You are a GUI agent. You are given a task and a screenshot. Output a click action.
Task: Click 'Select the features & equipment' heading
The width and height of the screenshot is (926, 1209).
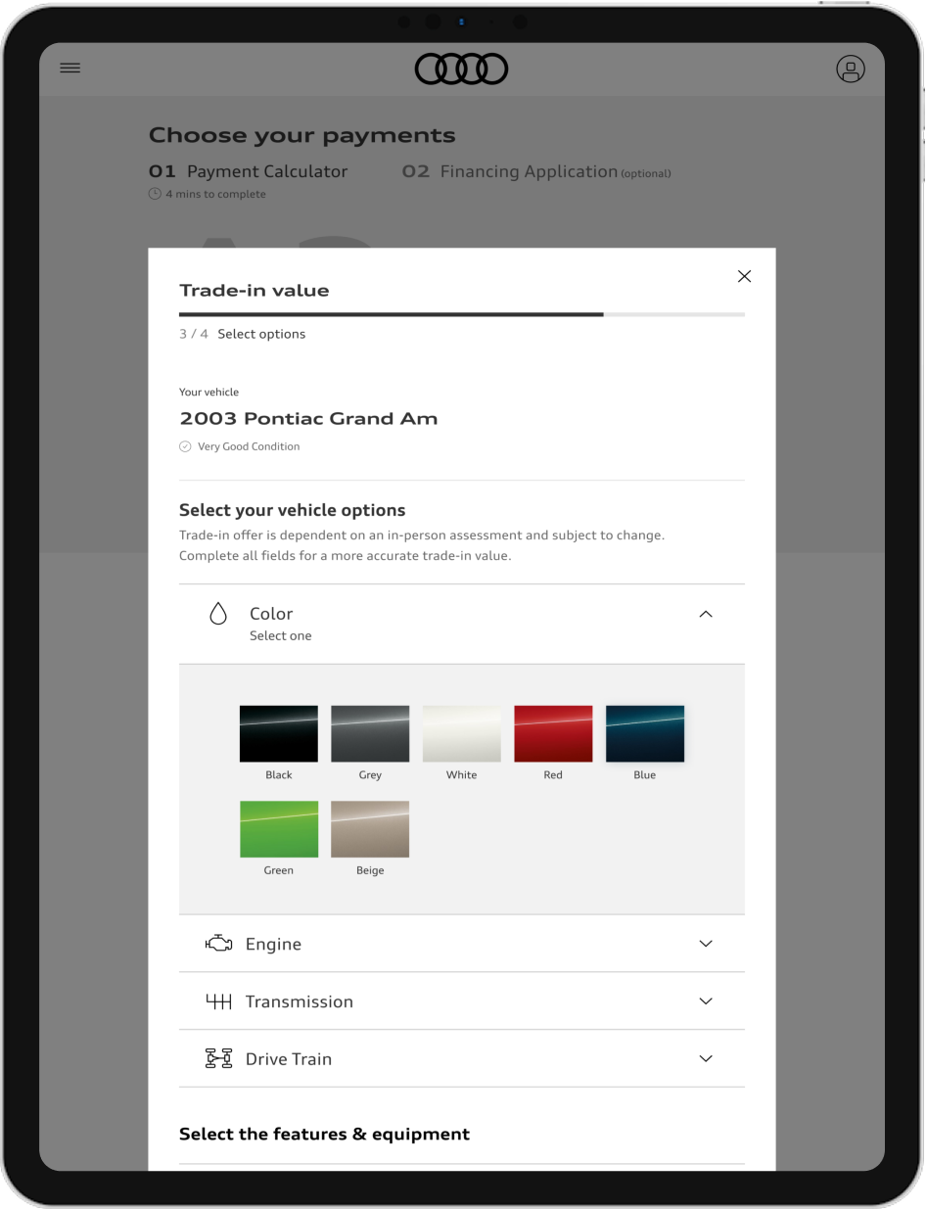[324, 1134]
